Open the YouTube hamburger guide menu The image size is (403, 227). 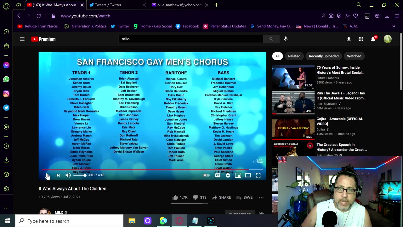[x=22, y=39]
